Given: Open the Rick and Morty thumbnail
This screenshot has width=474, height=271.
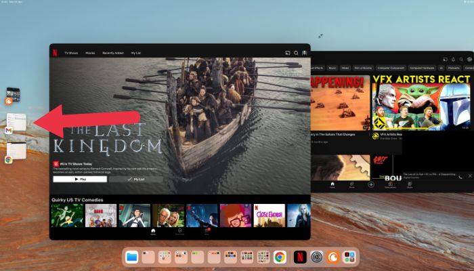Looking at the screenshot, I should tap(67, 215).
